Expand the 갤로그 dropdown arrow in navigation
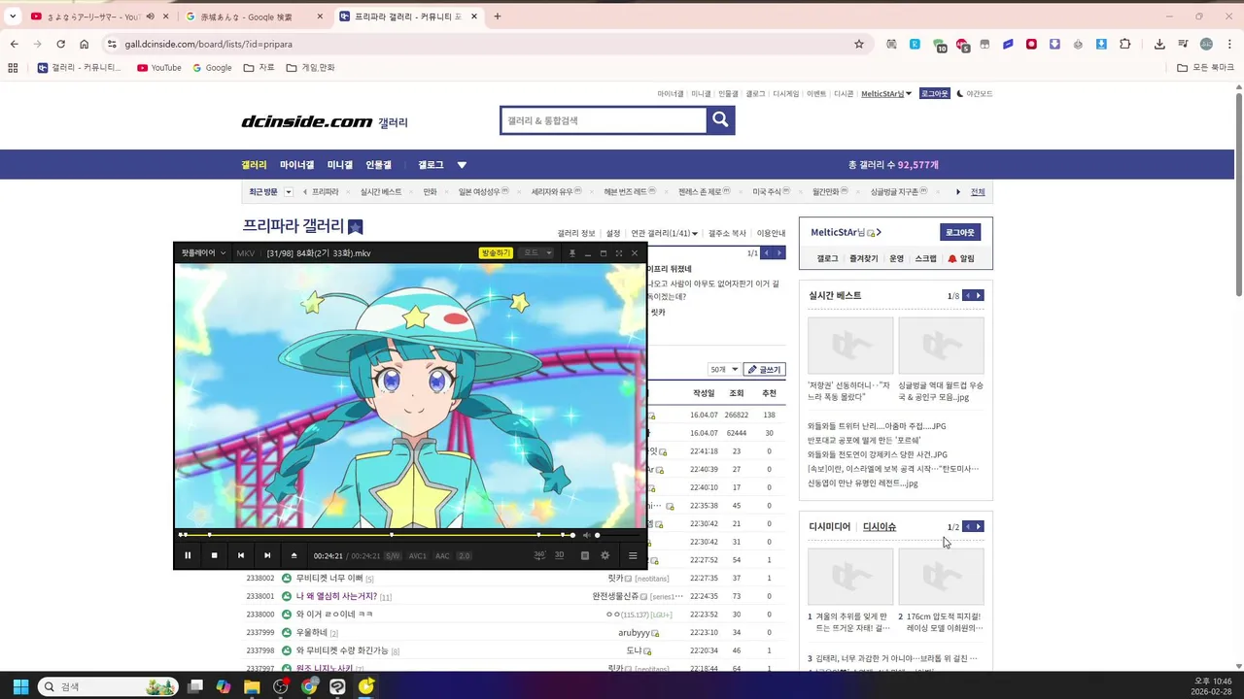The width and height of the screenshot is (1244, 699). point(462,165)
